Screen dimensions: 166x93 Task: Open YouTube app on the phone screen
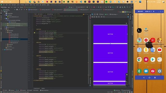tap(160, 50)
